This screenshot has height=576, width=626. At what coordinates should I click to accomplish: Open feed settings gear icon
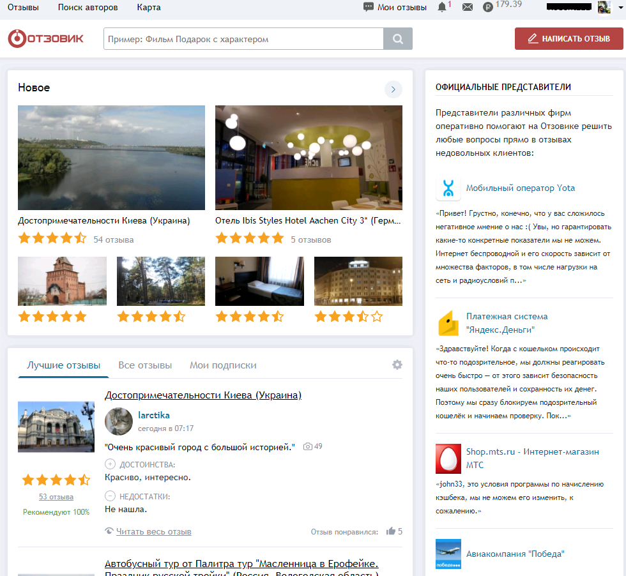coord(397,365)
